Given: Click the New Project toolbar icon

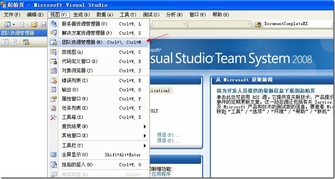Looking at the screenshot, I should (7, 24).
